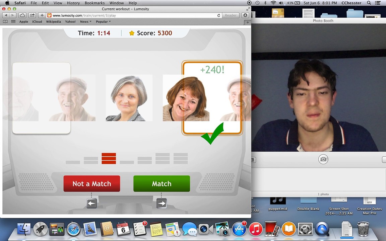The image size is (386, 241).
Task: Open QuickTime Player in Dock
Action: pos(322,229)
